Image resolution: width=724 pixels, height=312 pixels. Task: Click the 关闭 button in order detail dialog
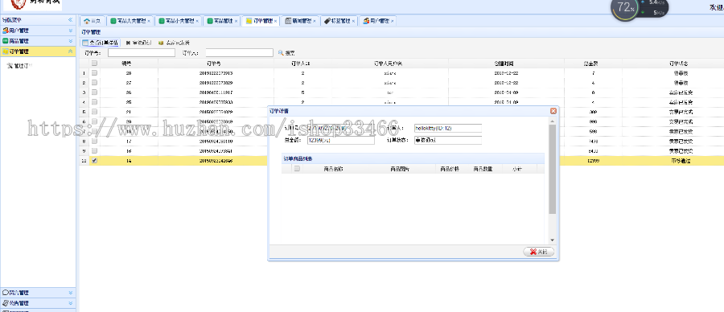pyautogui.click(x=538, y=252)
